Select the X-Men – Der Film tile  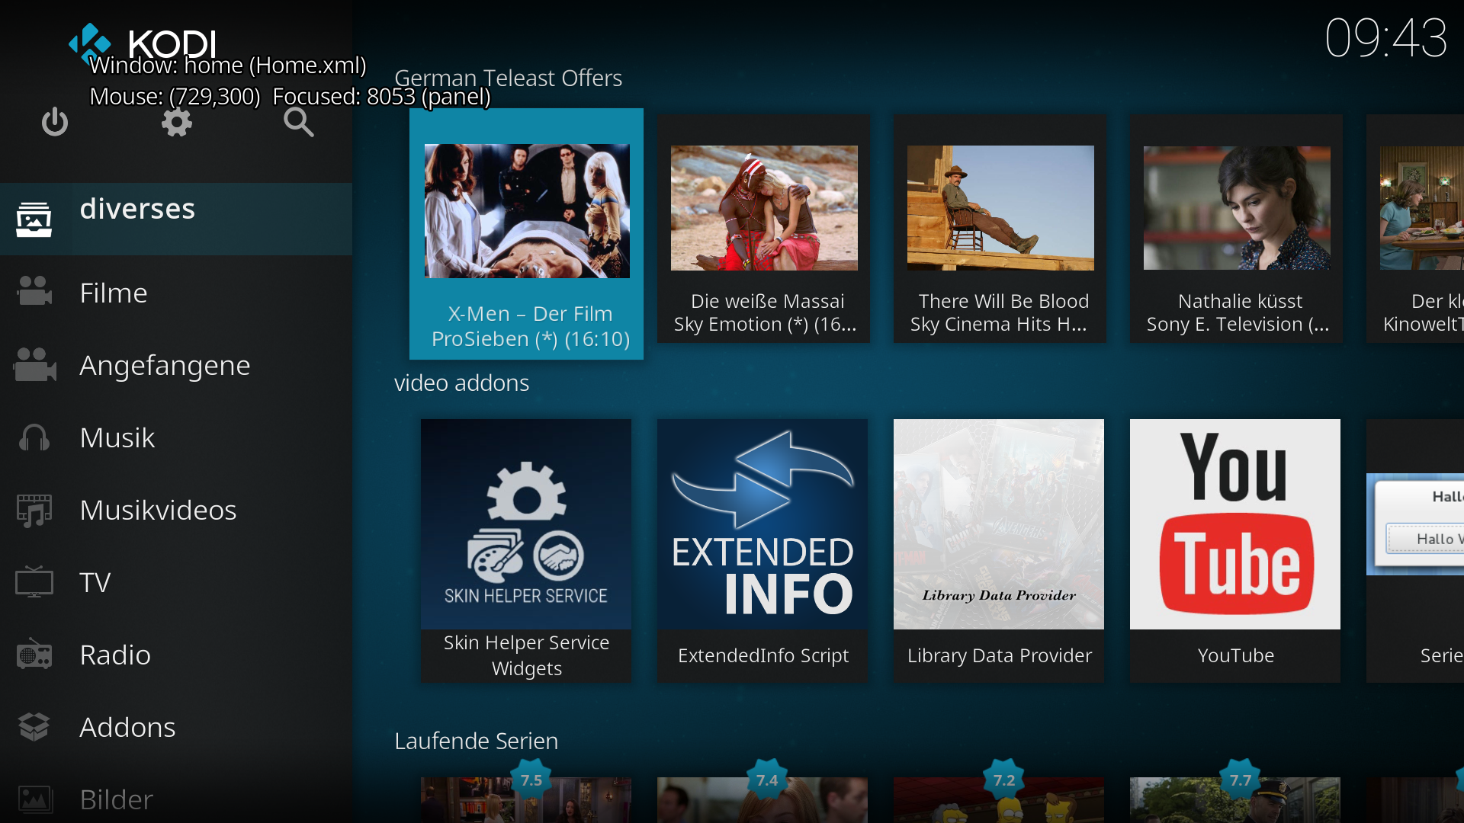click(x=526, y=234)
